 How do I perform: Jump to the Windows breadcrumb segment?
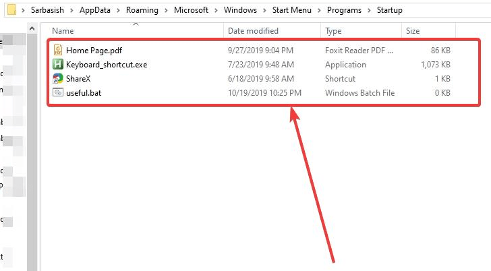point(239,11)
